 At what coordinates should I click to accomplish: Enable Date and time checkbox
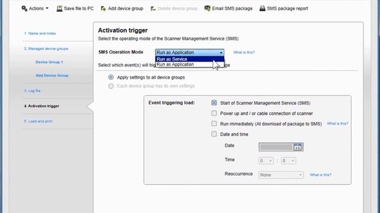[x=214, y=134]
